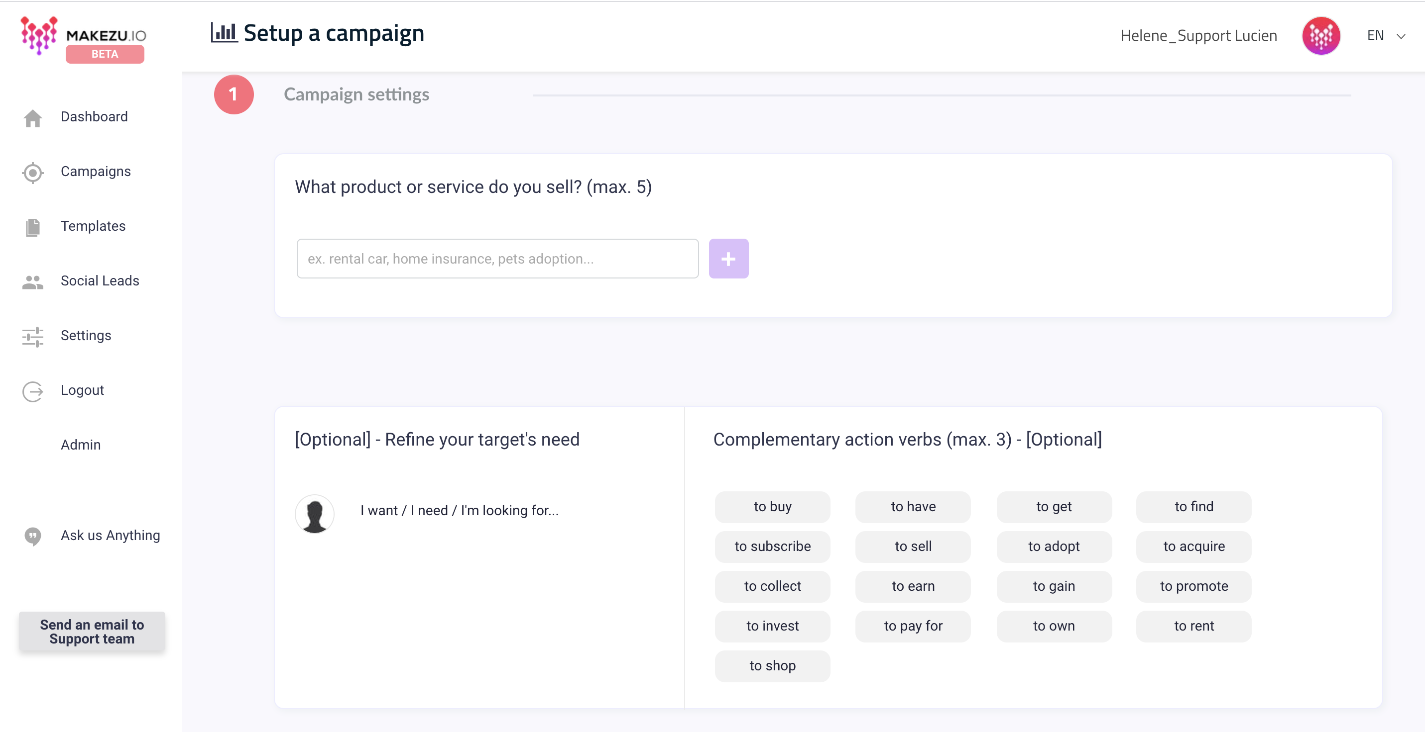The width and height of the screenshot is (1425, 732).
Task: Select the 'to pay for' verb button
Action: pyautogui.click(x=912, y=626)
